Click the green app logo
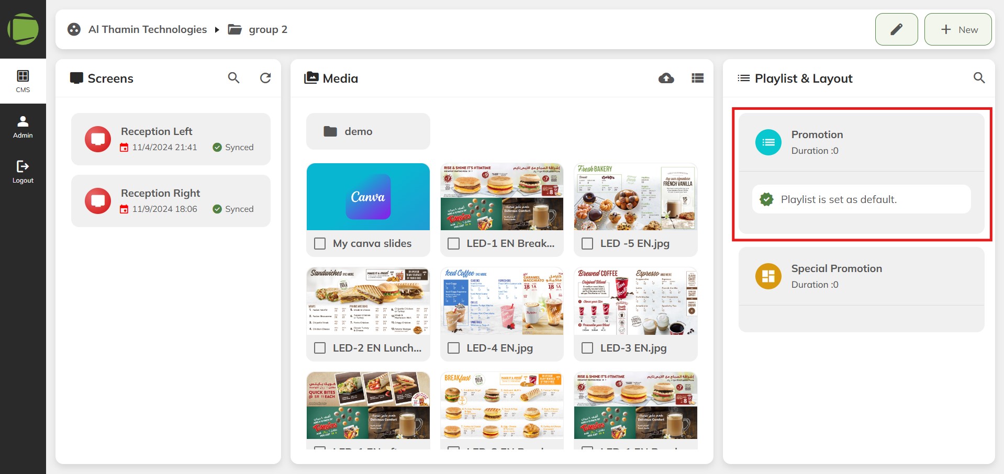Viewport: 1004px width, 474px height. (23, 29)
